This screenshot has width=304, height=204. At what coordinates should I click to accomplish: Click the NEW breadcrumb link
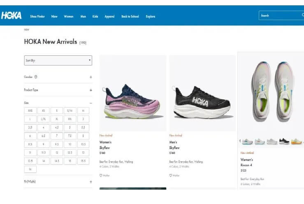27,30
